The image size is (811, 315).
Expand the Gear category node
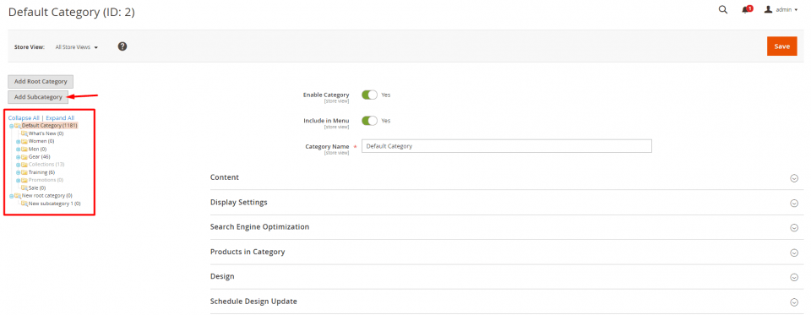pos(18,157)
